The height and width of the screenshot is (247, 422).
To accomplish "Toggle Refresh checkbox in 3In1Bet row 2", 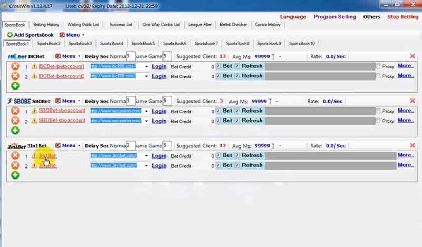I will coord(237,165).
